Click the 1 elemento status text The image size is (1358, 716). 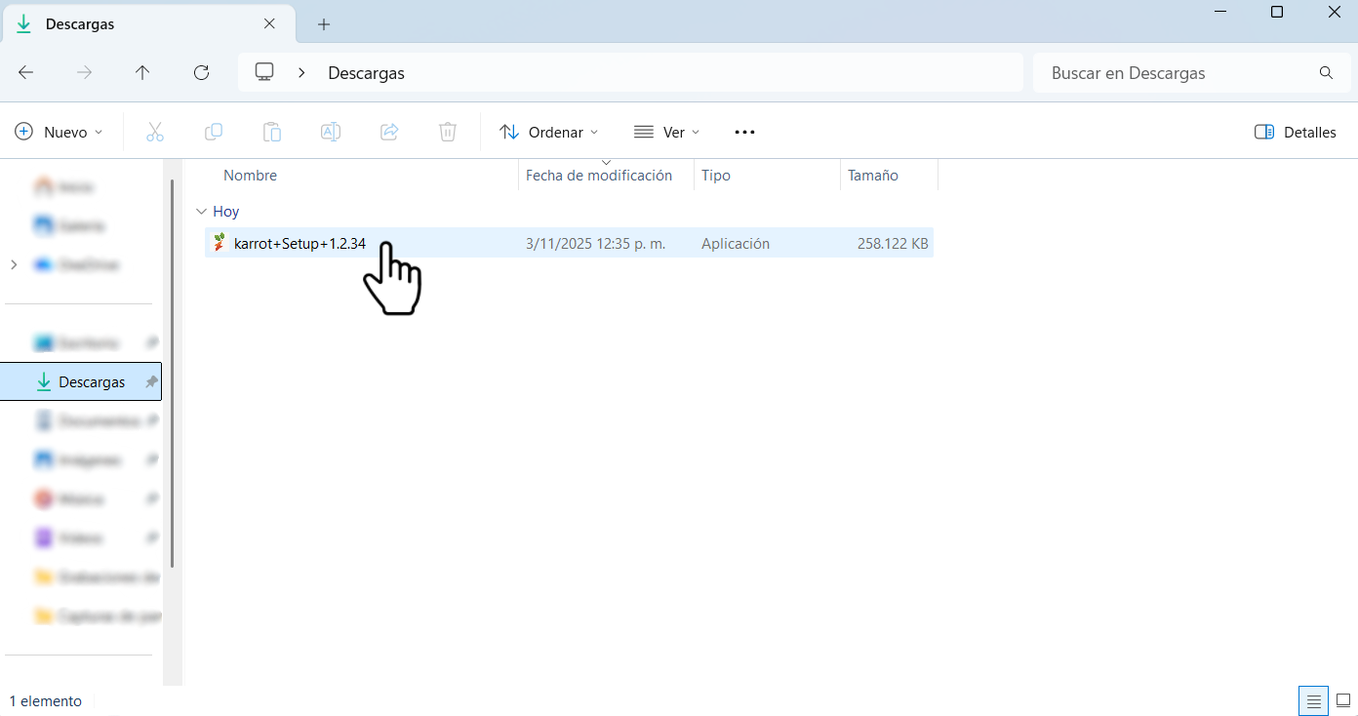(46, 700)
